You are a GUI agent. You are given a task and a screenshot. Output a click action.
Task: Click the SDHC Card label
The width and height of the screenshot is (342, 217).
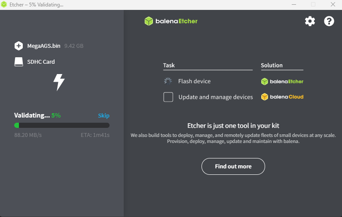pyautogui.click(x=41, y=62)
